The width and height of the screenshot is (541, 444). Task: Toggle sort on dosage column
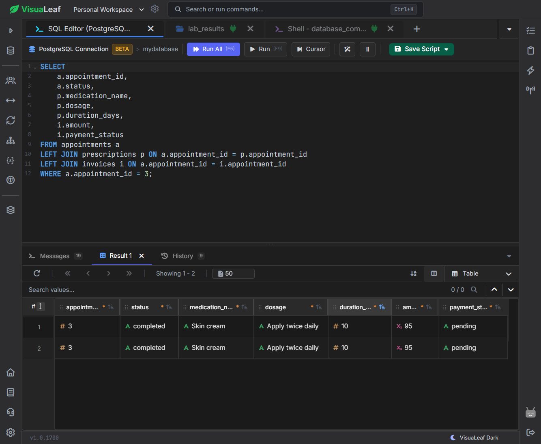click(319, 307)
